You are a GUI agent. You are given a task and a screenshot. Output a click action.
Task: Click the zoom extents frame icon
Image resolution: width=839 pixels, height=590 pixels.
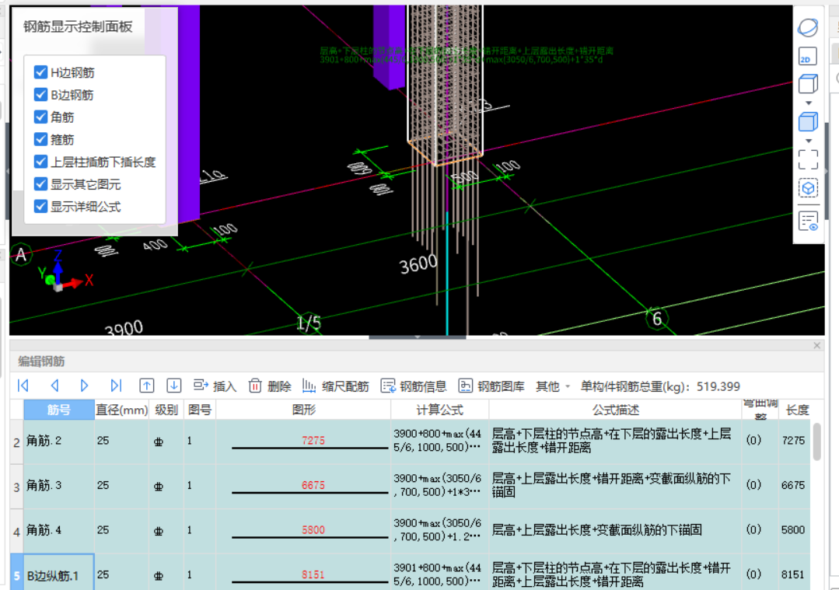[808, 159]
